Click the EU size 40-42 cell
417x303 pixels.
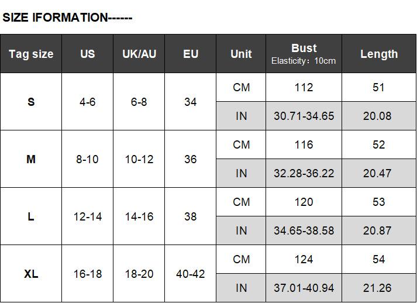coord(191,274)
